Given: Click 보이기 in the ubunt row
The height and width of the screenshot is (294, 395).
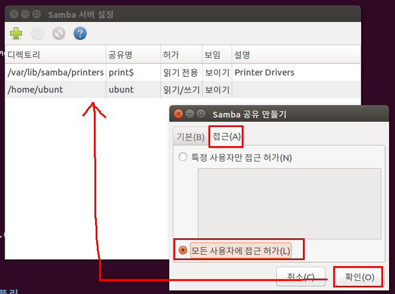Looking at the screenshot, I should point(217,90).
